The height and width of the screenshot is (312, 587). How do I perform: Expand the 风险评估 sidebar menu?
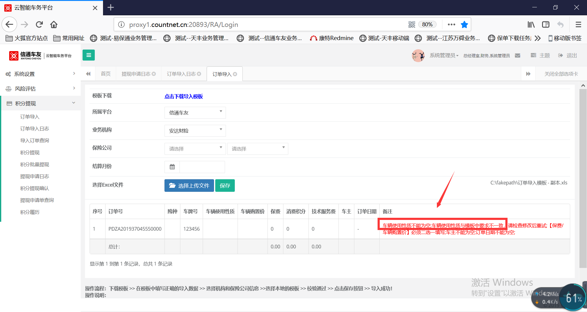coord(40,89)
